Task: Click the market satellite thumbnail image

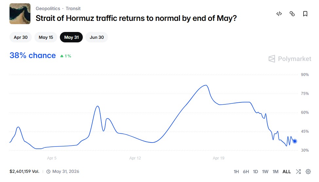Action: pyautogui.click(x=20, y=14)
